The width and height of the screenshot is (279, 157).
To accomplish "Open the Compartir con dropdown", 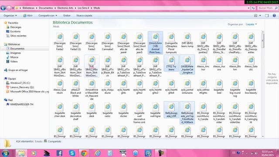I will point(48,16).
